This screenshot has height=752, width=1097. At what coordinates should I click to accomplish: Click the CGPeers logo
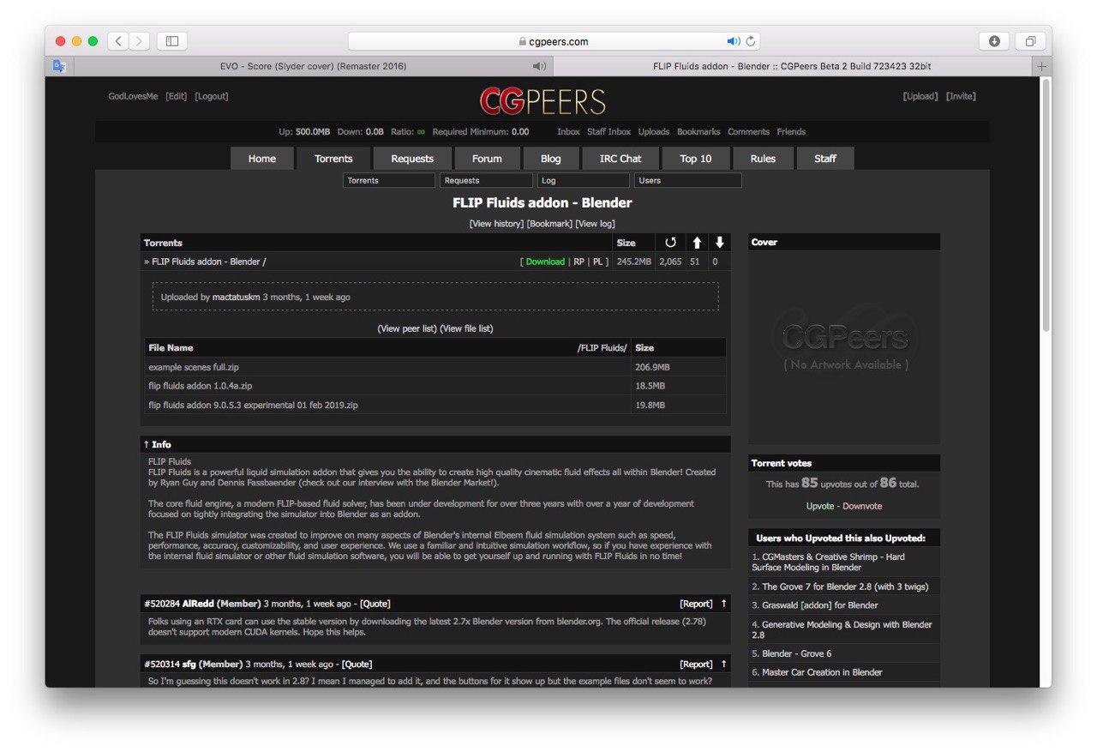pyautogui.click(x=543, y=101)
